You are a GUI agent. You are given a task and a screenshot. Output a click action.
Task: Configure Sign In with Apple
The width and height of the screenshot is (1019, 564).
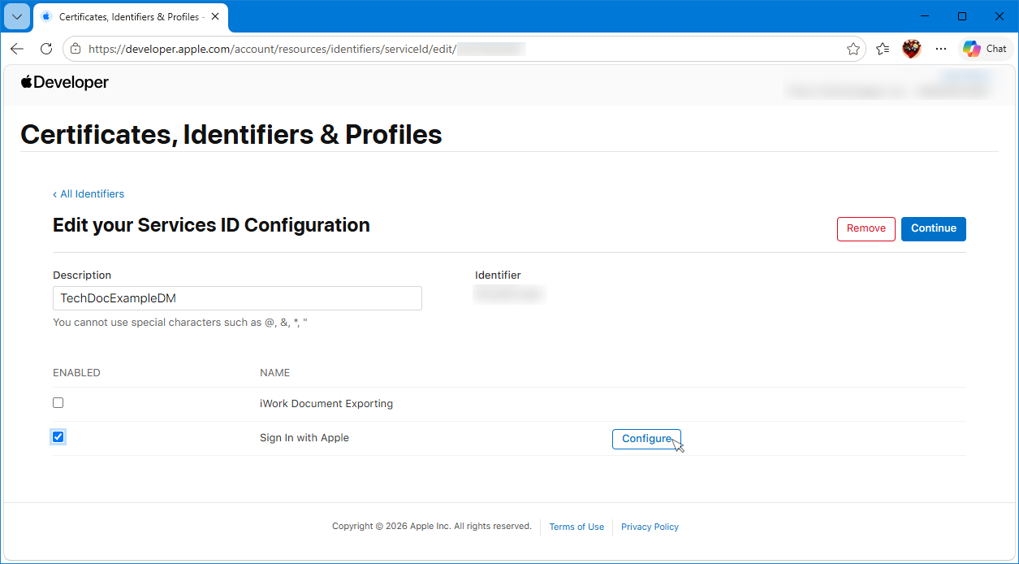(x=646, y=439)
